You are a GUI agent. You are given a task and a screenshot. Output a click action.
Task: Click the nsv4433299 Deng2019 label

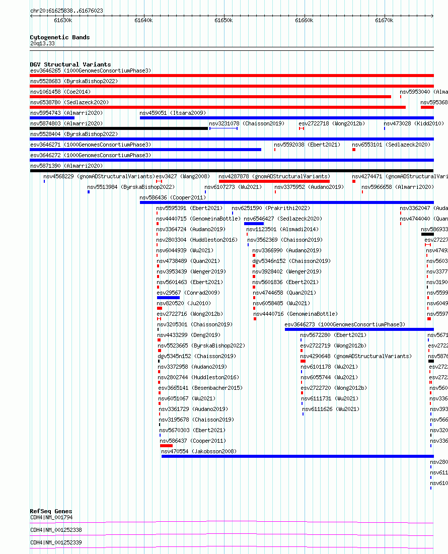189,335
